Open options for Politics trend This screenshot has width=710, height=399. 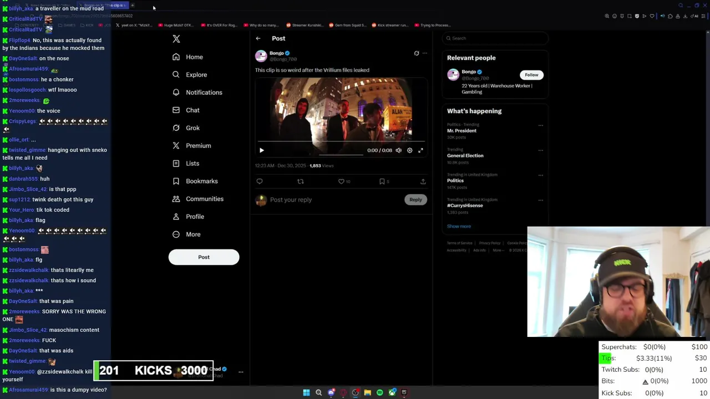point(541,175)
